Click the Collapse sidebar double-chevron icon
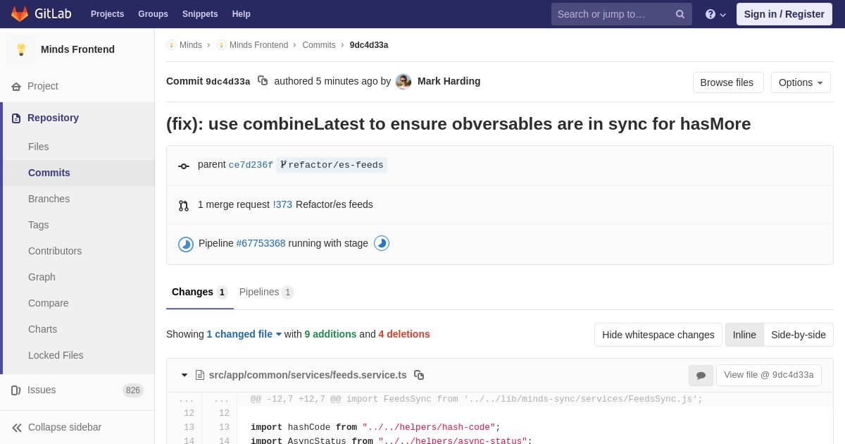 (17, 428)
